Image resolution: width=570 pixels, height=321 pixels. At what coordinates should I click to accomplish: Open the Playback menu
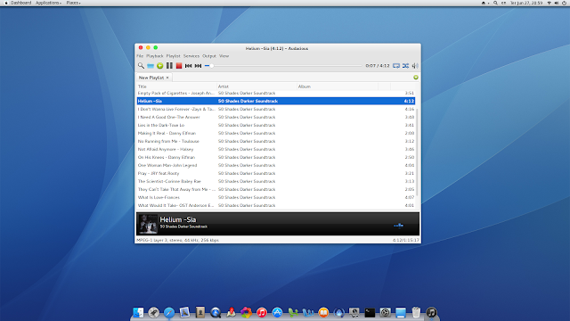[x=155, y=56]
